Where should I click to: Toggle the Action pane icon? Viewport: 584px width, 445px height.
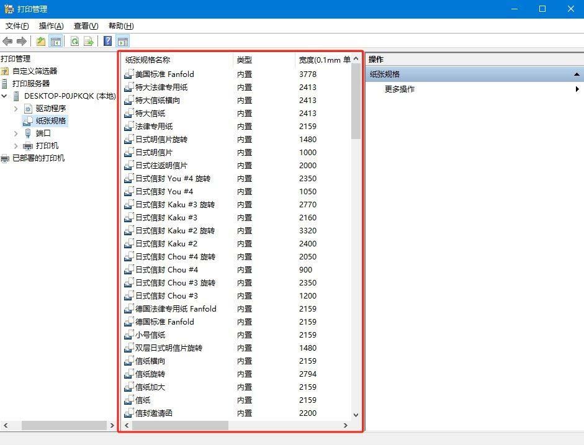122,42
